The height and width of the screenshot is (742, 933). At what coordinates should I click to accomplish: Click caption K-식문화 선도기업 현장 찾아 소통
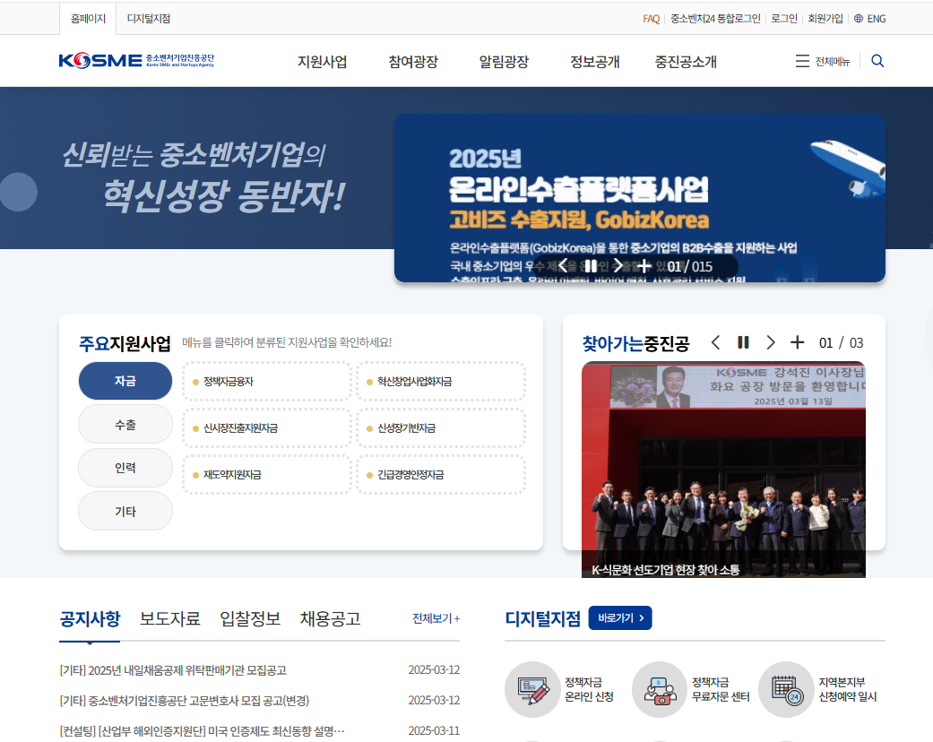pos(665,570)
